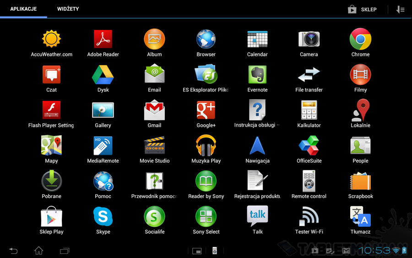The width and height of the screenshot is (412, 258).
Task: Launch Chrome
Action: point(361,39)
